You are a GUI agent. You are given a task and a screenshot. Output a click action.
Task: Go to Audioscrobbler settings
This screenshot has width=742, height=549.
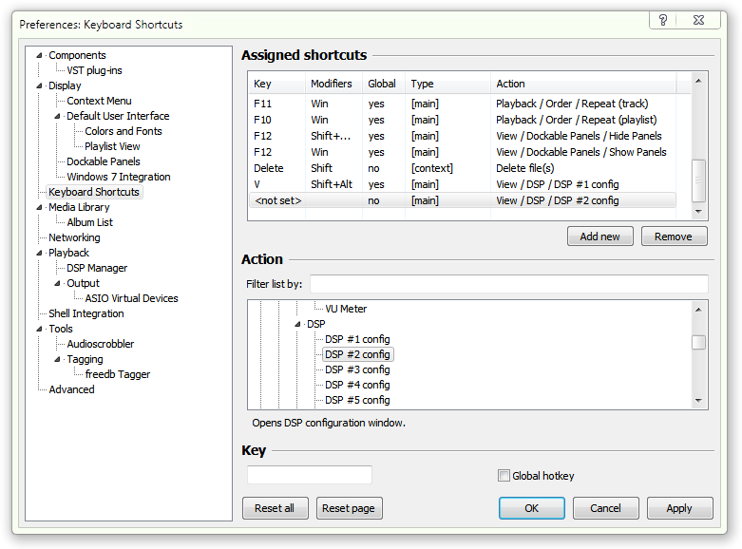point(100,344)
